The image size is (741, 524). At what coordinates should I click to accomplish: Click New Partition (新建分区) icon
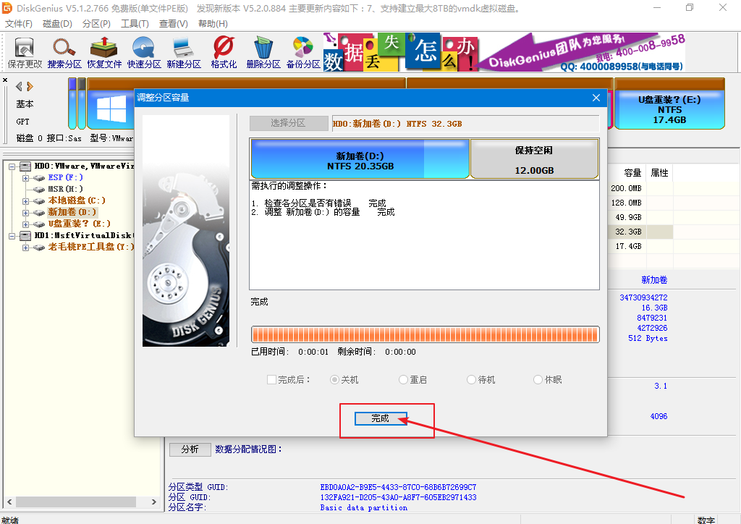tap(183, 52)
